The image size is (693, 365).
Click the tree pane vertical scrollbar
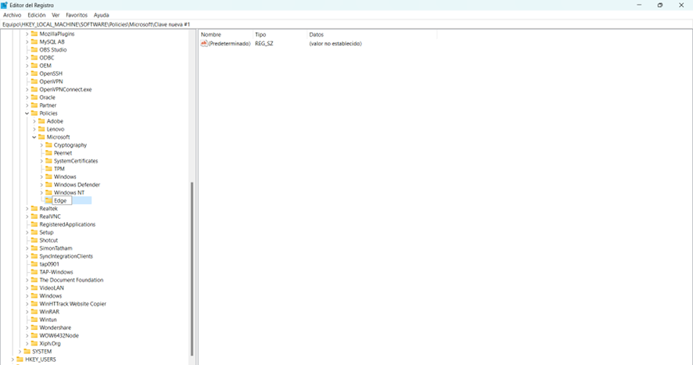click(192, 269)
